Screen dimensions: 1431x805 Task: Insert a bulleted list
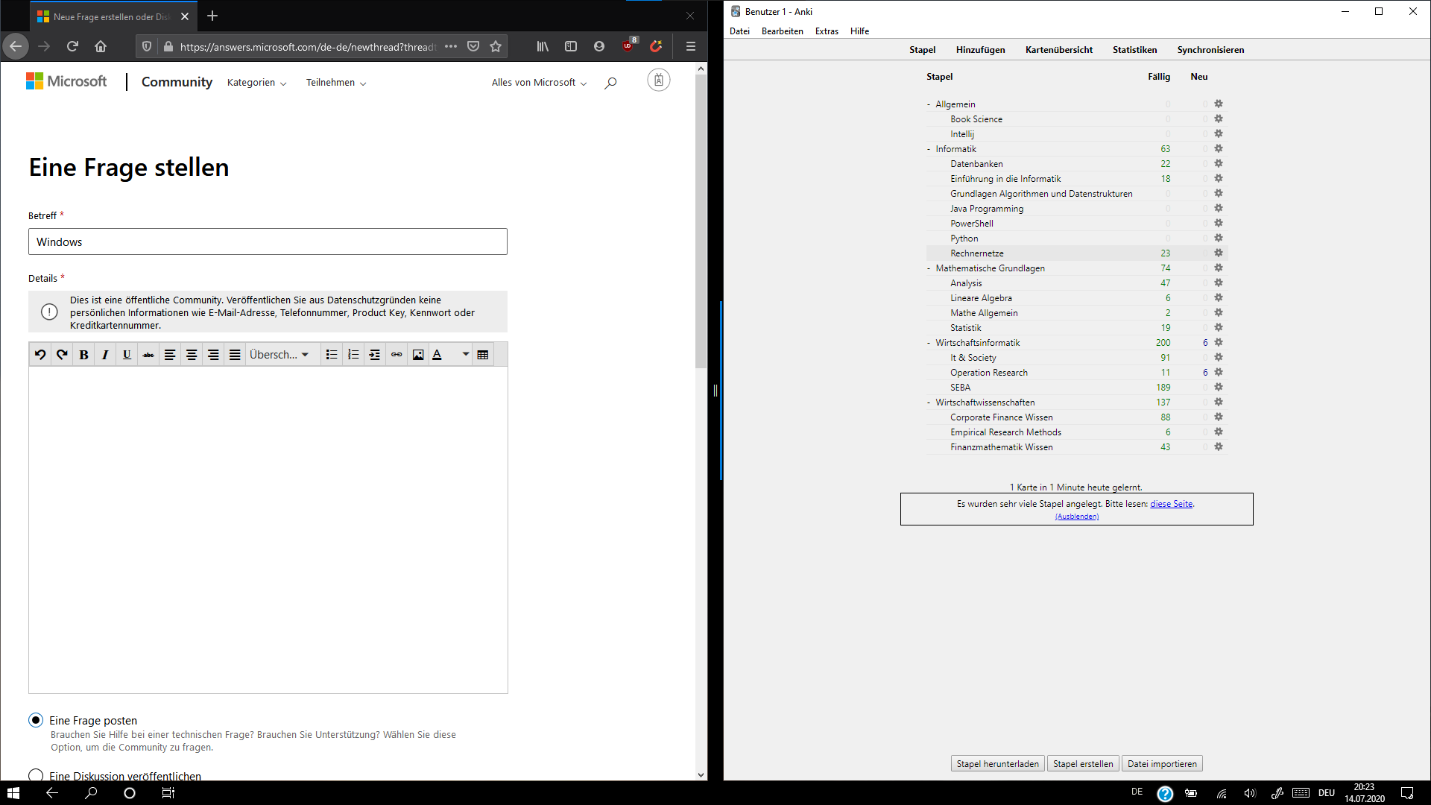(332, 355)
